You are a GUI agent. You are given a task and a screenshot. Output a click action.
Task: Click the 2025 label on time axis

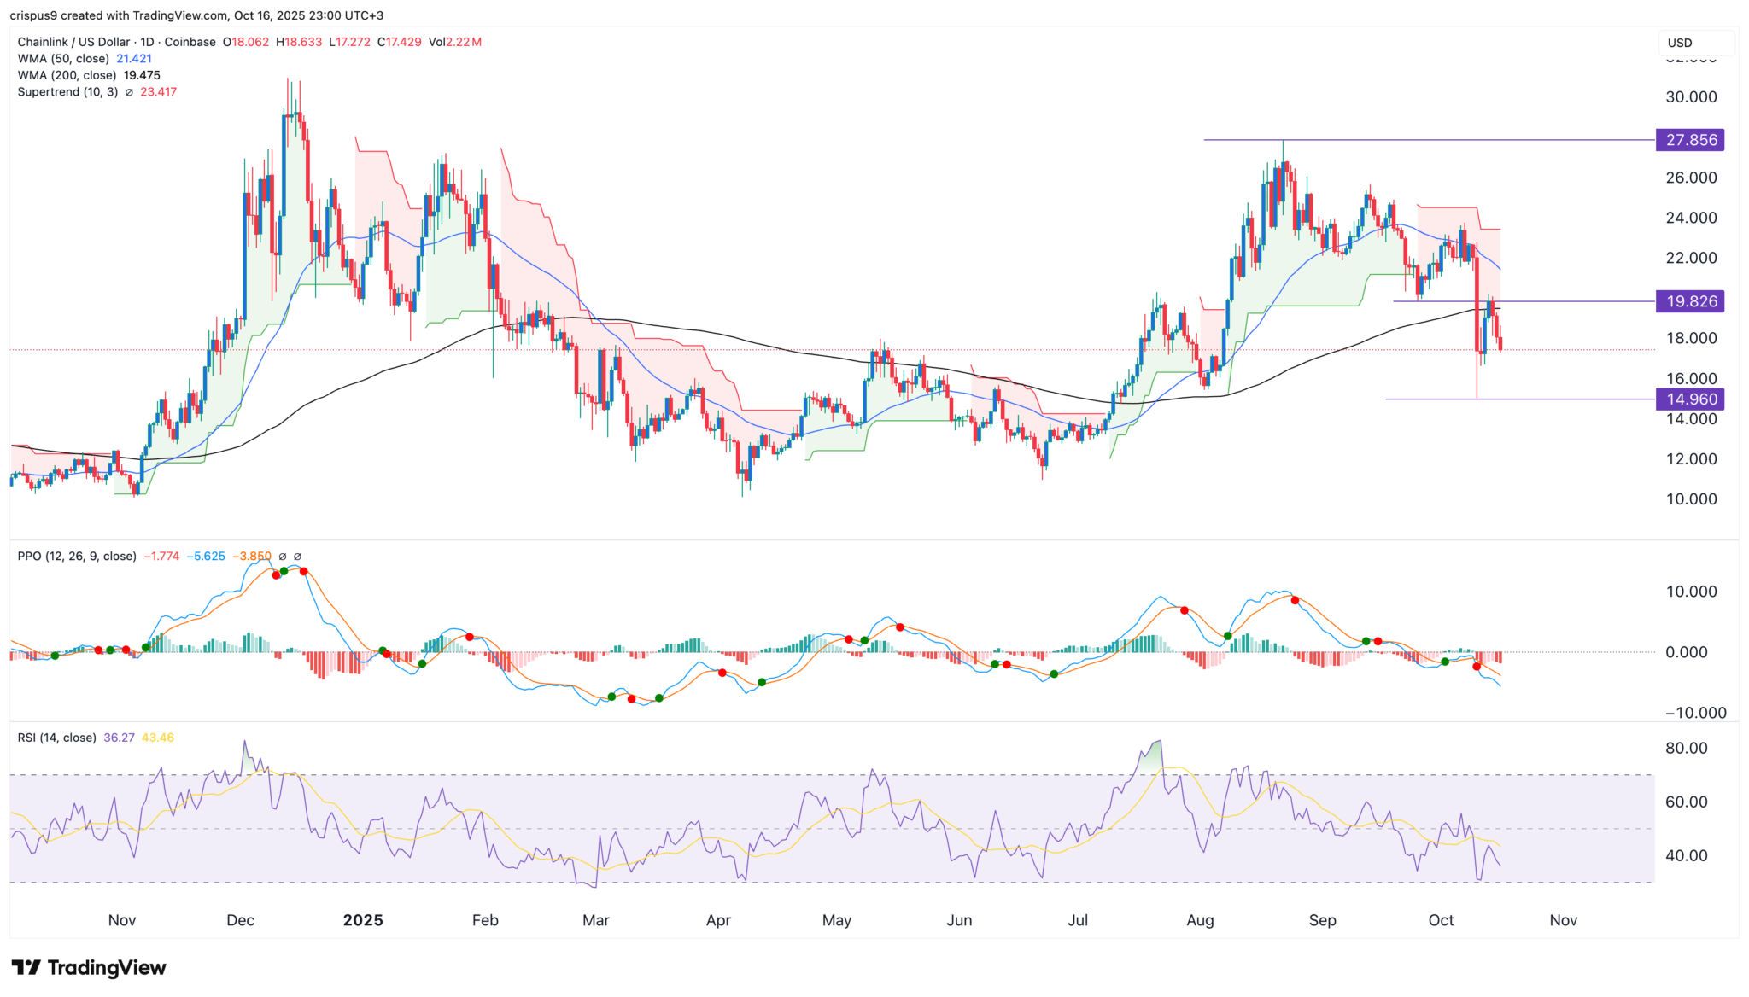pyautogui.click(x=363, y=920)
